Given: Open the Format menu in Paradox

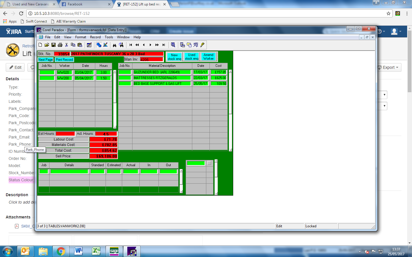Looking at the screenshot, I should pos(81,37).
